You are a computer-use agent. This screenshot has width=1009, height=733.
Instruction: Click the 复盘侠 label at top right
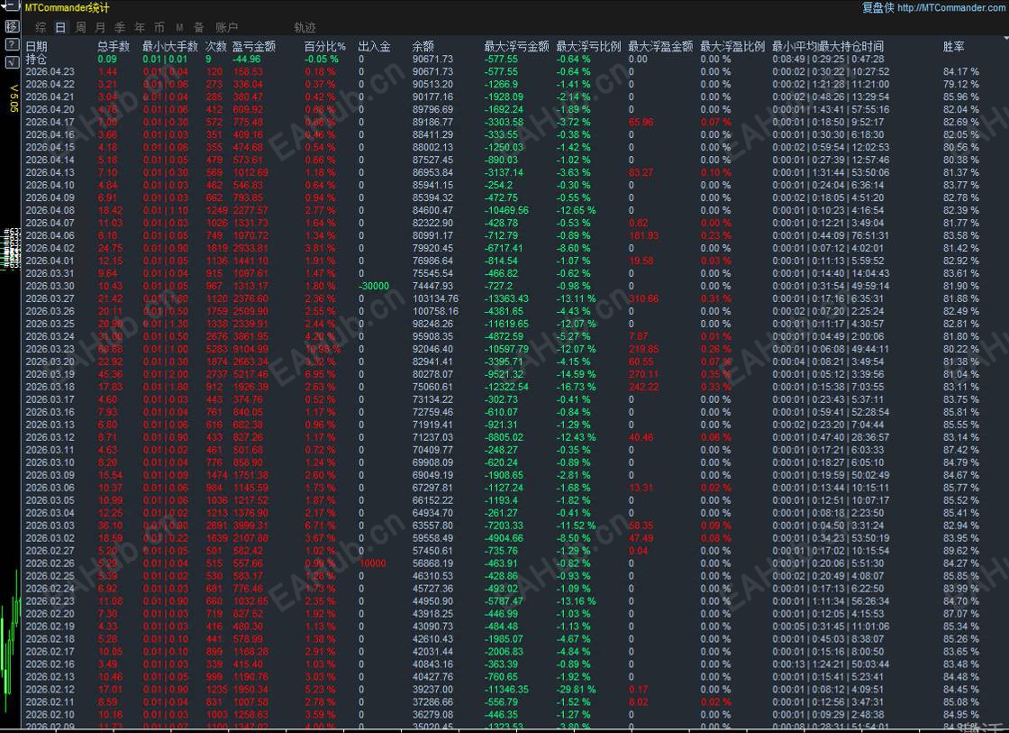click(x=877, y=8)
